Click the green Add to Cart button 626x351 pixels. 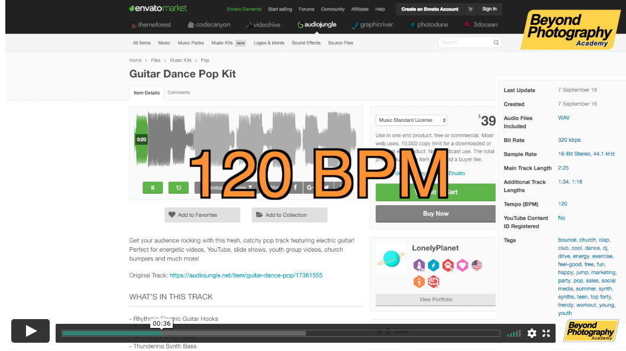click(435, 192)
